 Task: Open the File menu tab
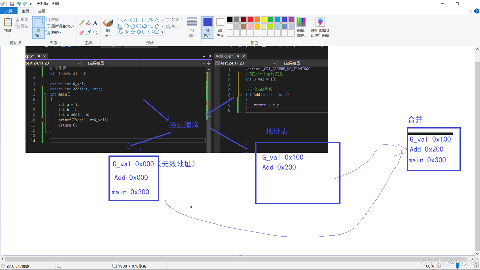[x=9, y=11]
